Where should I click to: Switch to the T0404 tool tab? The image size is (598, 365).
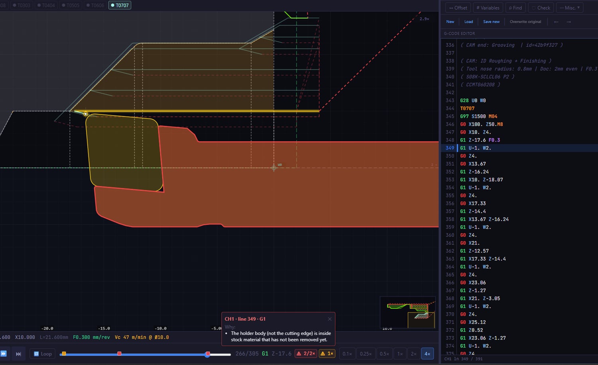pos(46,5)
